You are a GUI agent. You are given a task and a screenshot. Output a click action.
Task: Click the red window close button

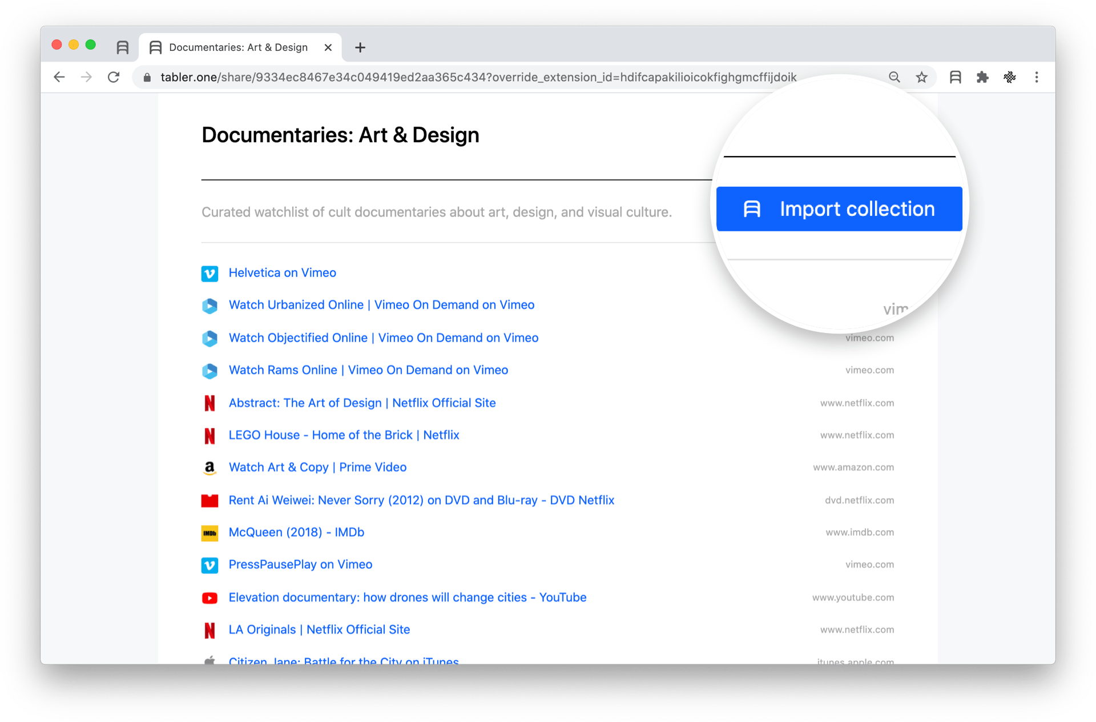point(57,45)
